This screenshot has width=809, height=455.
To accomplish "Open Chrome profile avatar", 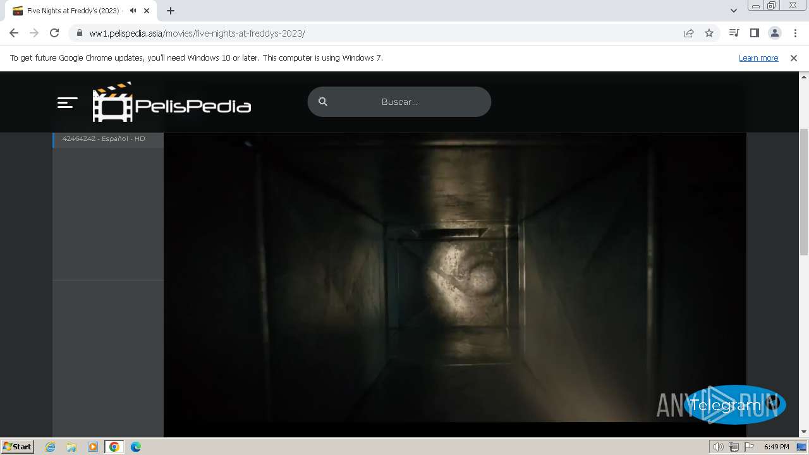I will (774, 33).
